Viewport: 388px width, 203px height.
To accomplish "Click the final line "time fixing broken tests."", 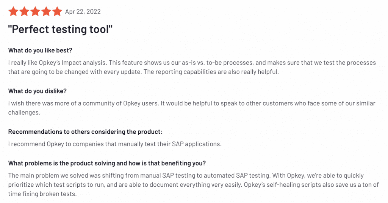I will point(42,194).
